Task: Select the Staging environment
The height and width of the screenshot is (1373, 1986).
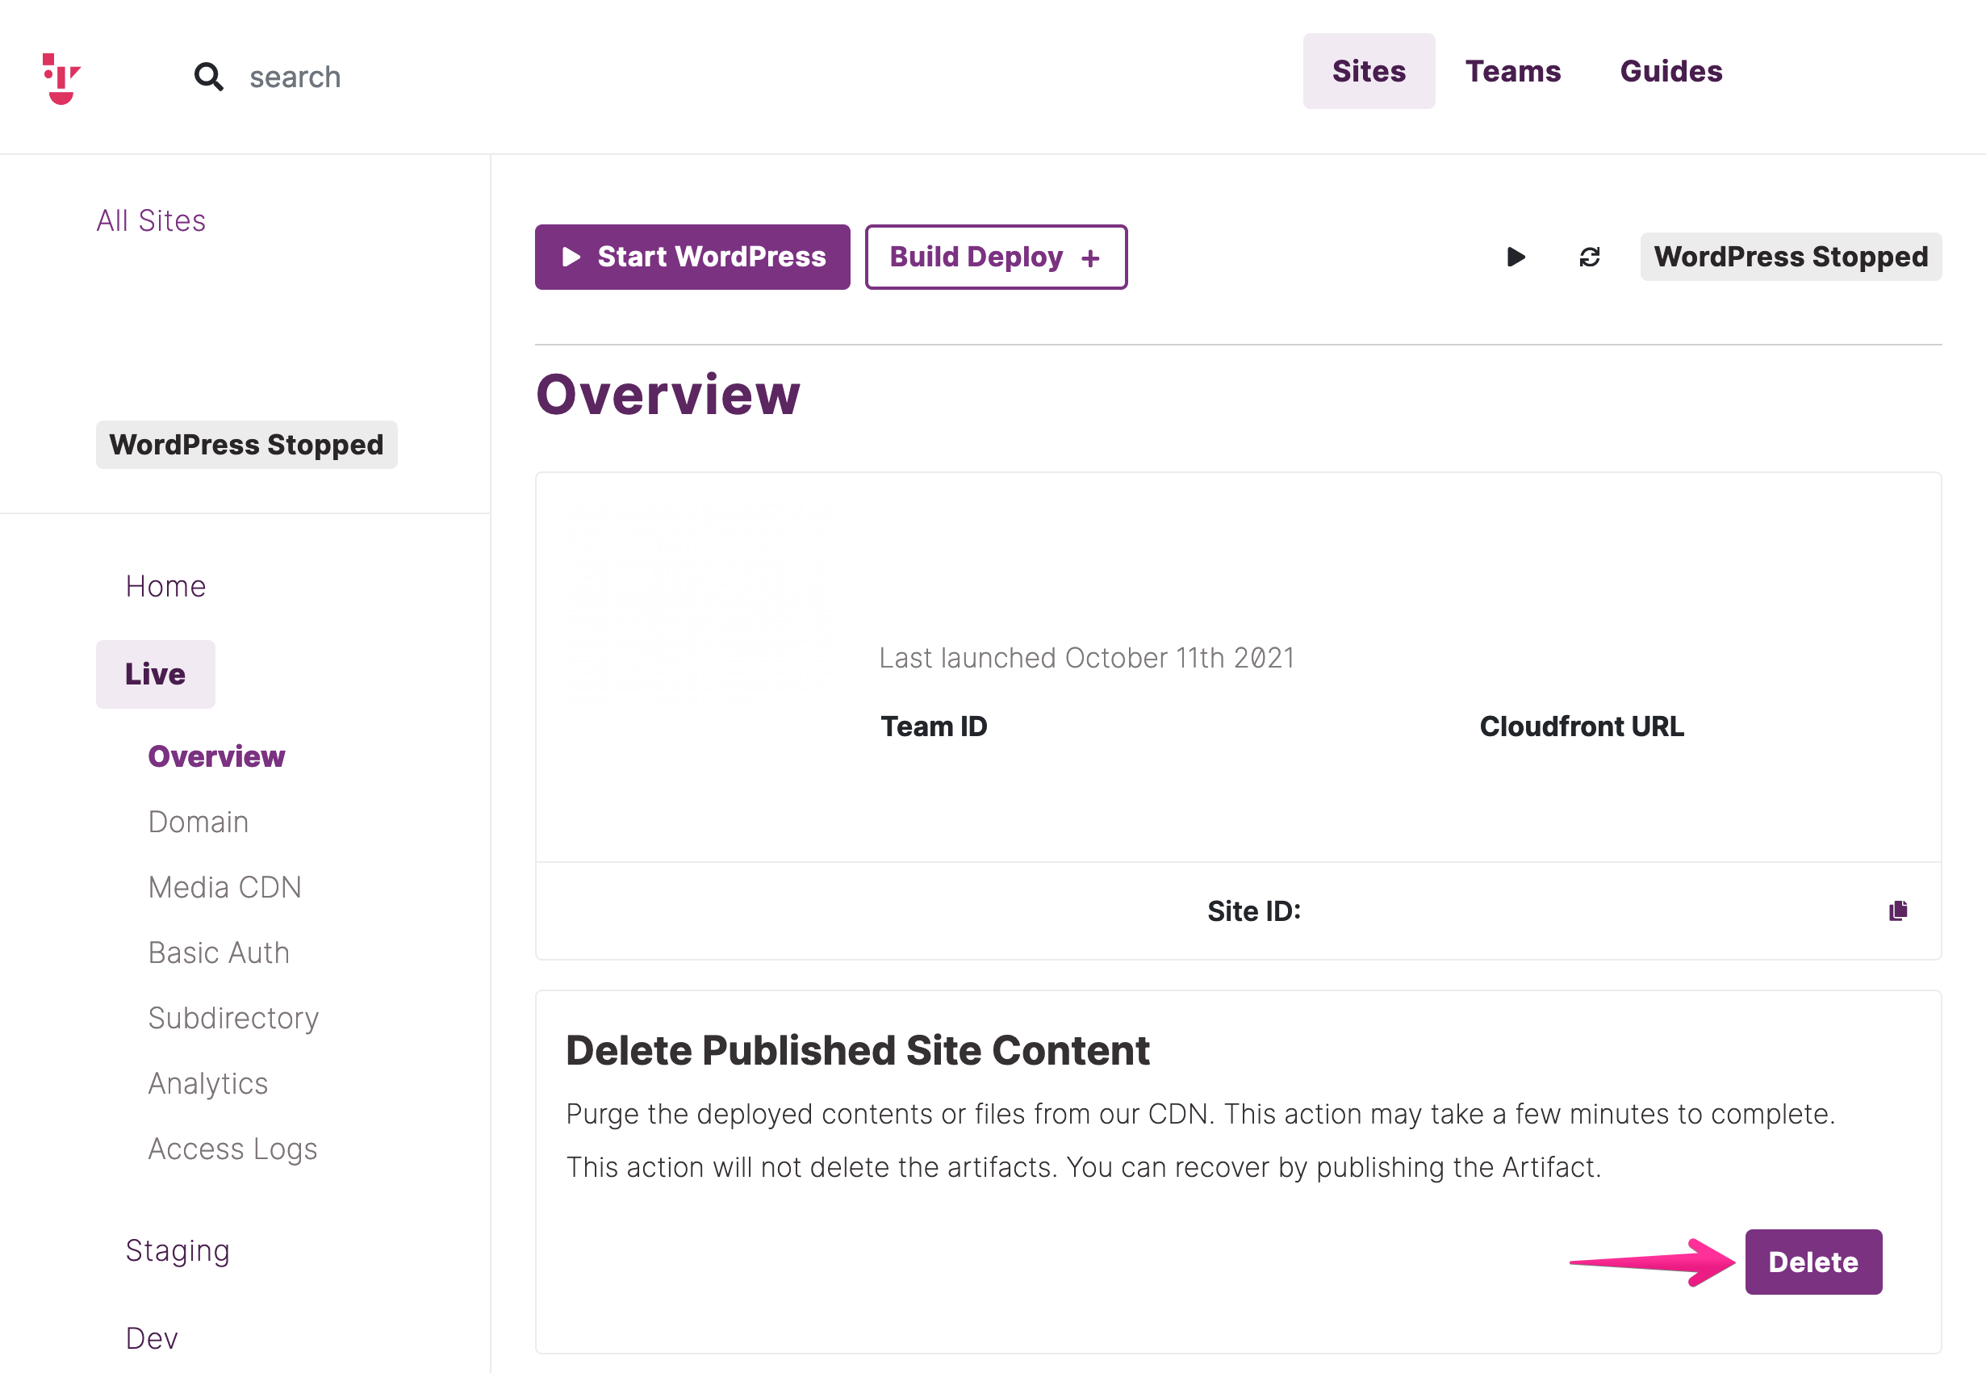Action: [x=178, y=1251]
